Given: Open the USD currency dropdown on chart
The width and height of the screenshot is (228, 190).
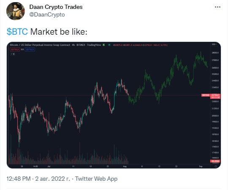Looking at the screenshot, I should (214, 44).
